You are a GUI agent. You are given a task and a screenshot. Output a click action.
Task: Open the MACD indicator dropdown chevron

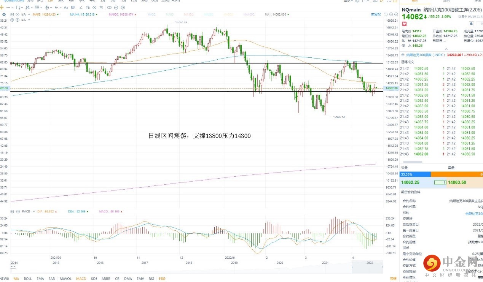(33, 211)
